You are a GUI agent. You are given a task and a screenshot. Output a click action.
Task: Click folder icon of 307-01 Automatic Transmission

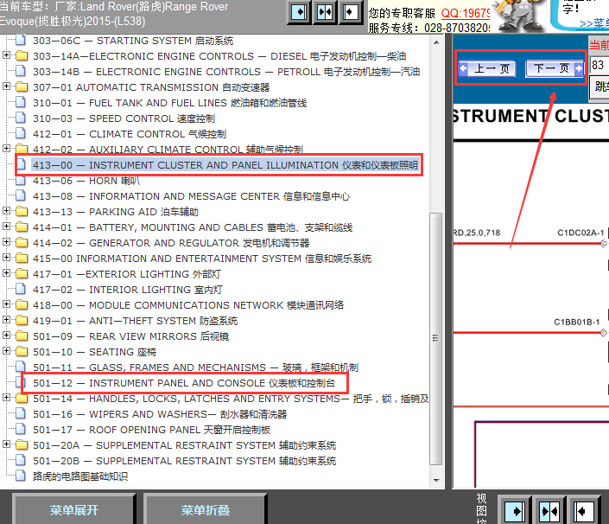[22, 87]
